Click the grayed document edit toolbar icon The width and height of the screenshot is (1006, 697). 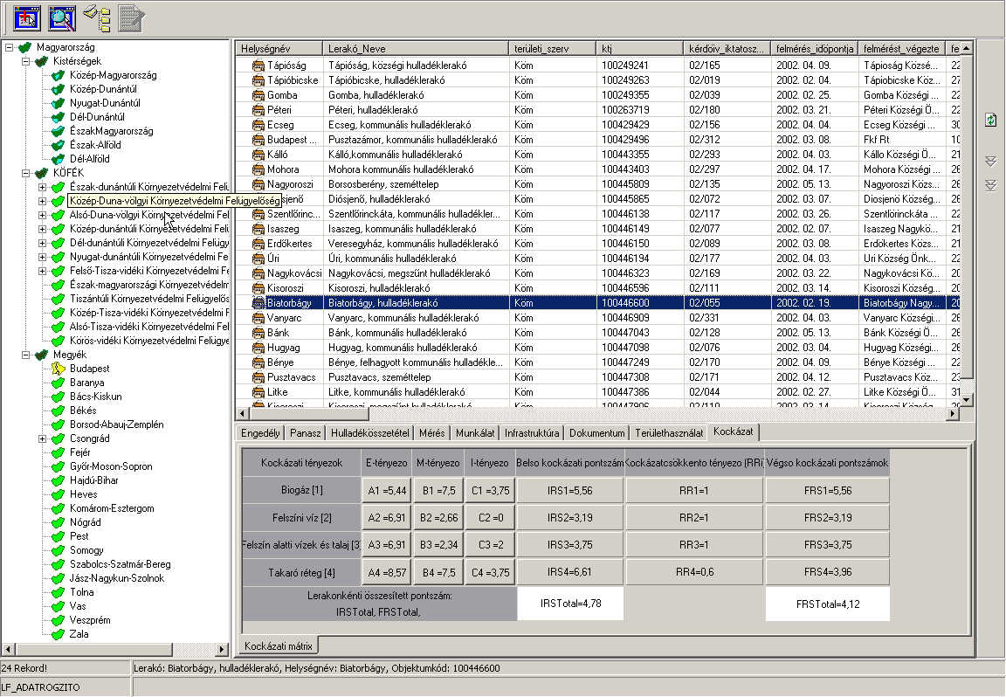click(132, 18)
